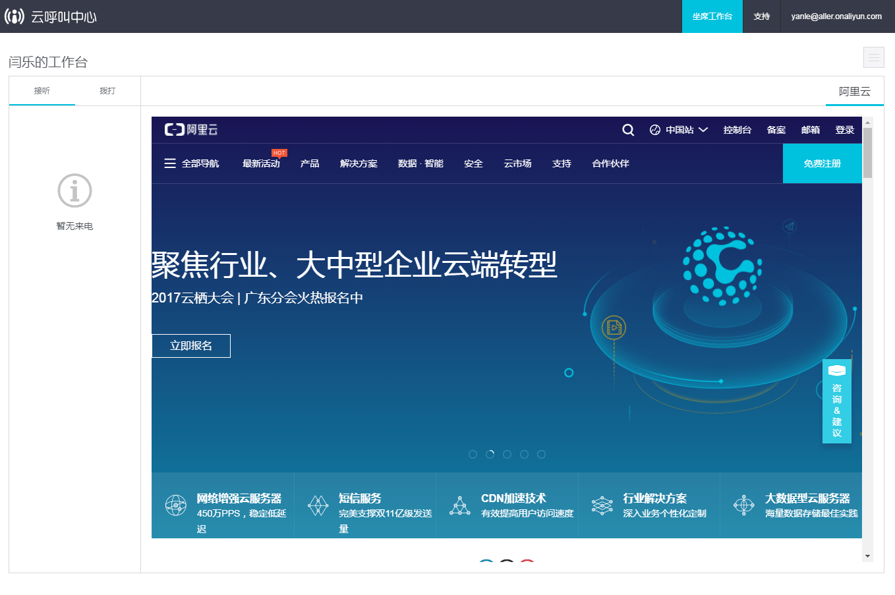Click the paper plane icon on the banner
This screenshot has width=895, height=595.
click(790, 227)
